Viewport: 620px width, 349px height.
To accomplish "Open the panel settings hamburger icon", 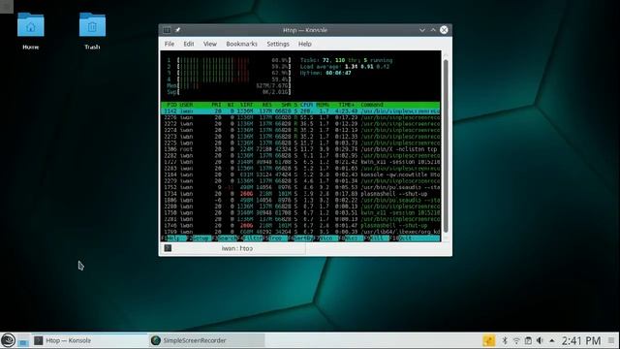I will (x=611, y=340).
